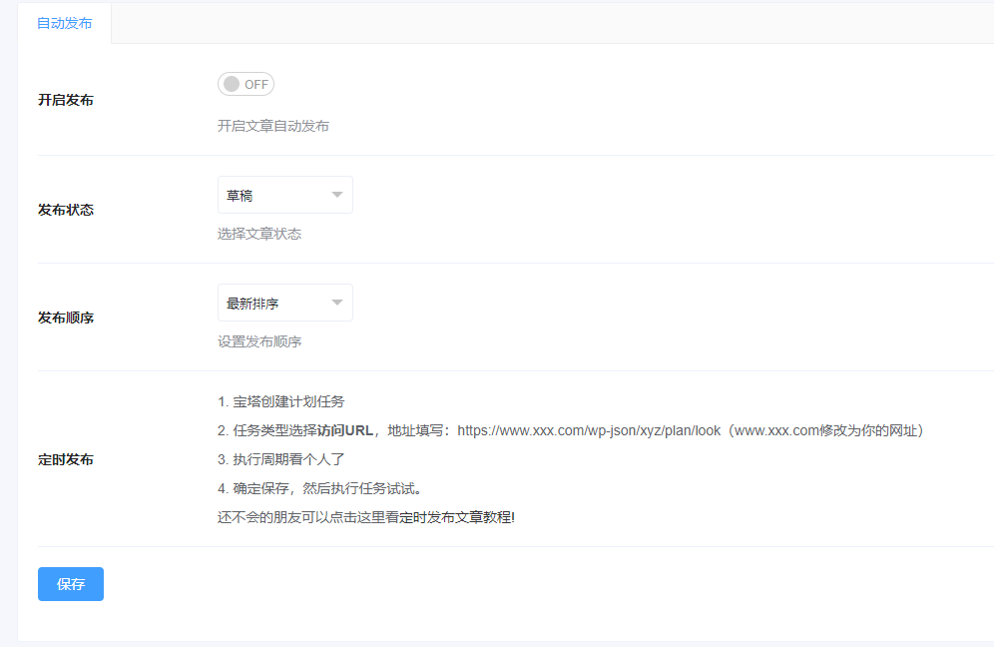Click the hint text 开启文章自动发布

pyautogui.click(x=273, y=126)
